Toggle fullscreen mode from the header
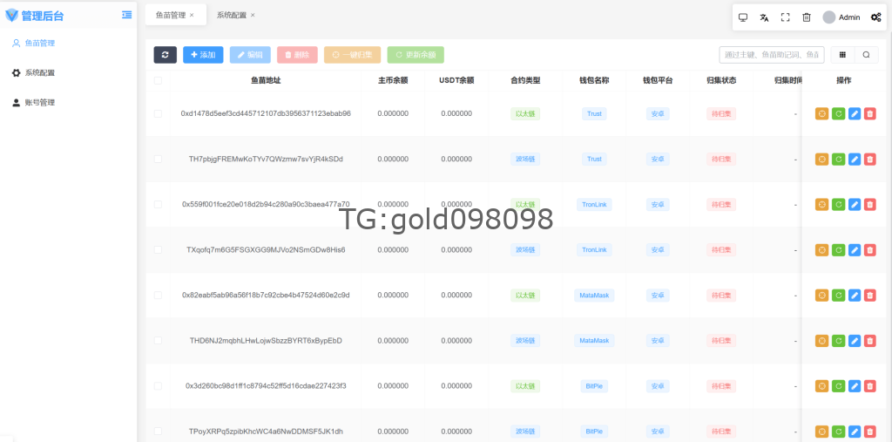The height and width of the screenshot is (442, 892). click(785, 17)
